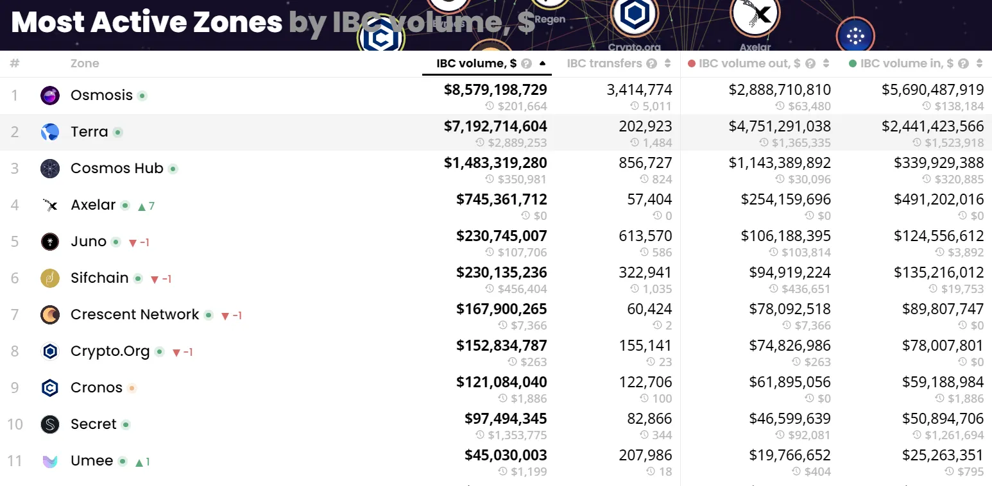The height and width of the screenshot is (486, 992).
Task: Open the Osmosis zone link
Action: coord(101,95)
